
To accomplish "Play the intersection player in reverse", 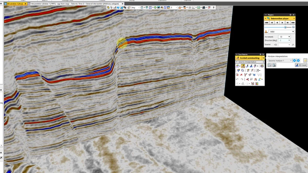I will point(277,23).
